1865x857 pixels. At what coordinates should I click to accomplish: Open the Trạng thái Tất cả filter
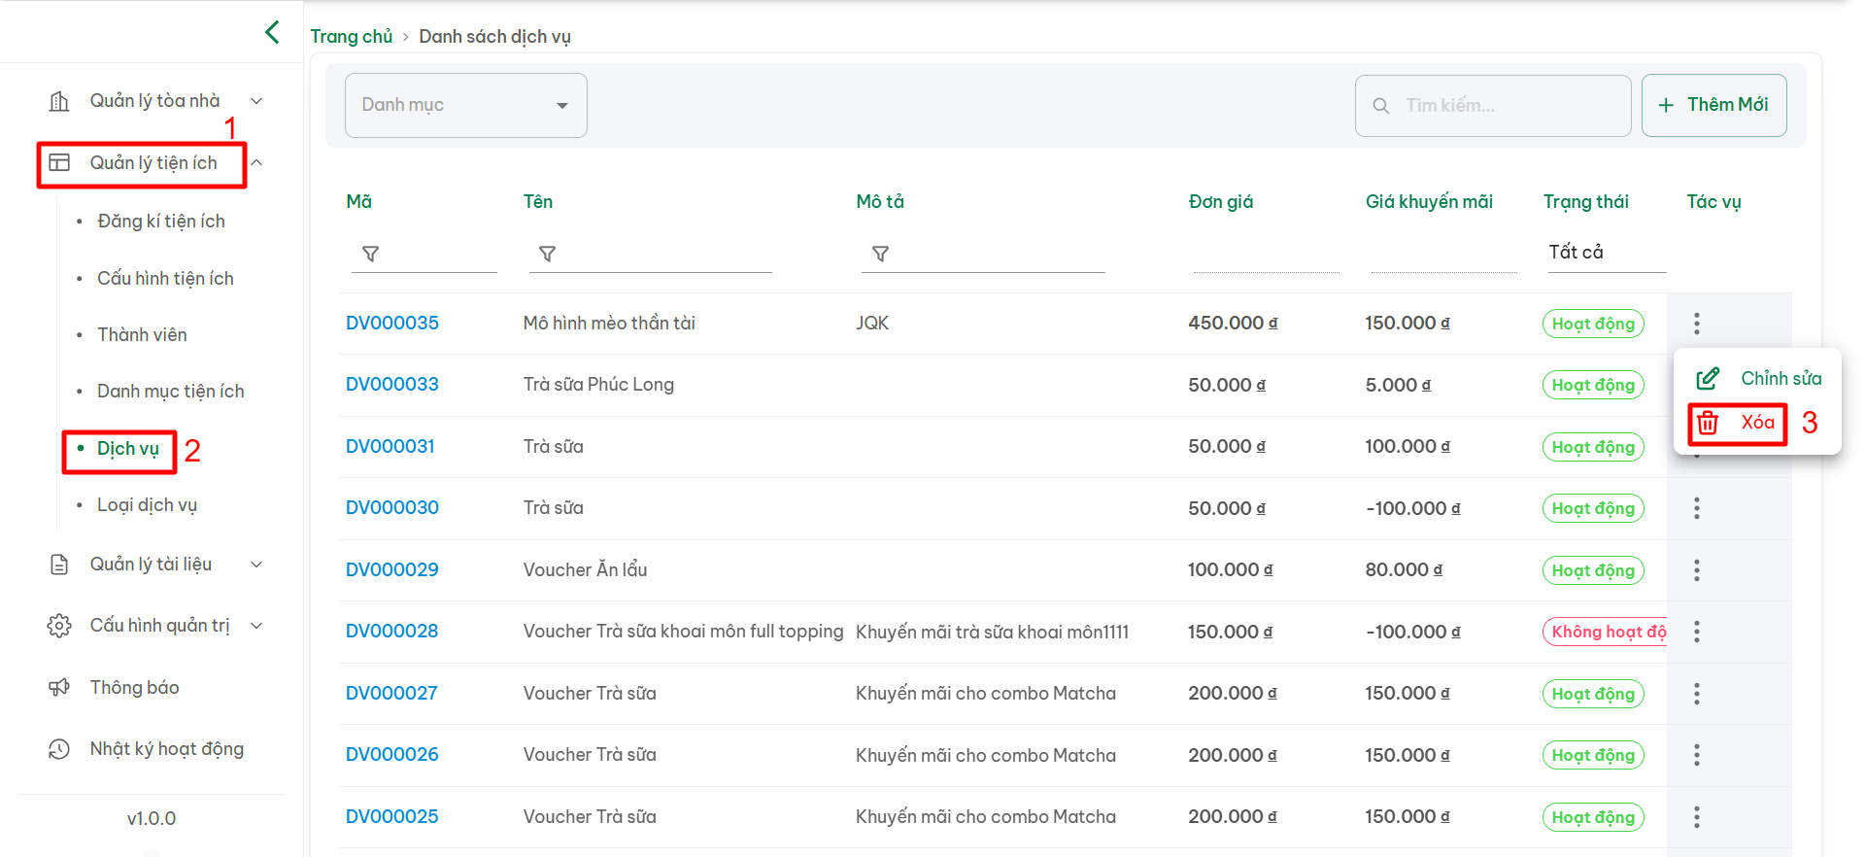[x=1605, y=253]
